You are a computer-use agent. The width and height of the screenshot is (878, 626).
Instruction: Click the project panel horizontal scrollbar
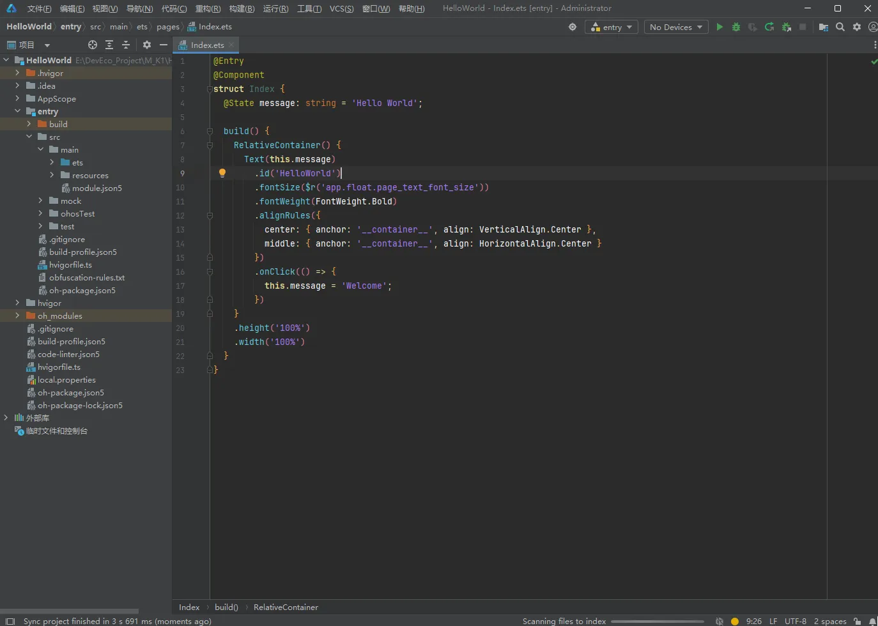coord(70,611)
